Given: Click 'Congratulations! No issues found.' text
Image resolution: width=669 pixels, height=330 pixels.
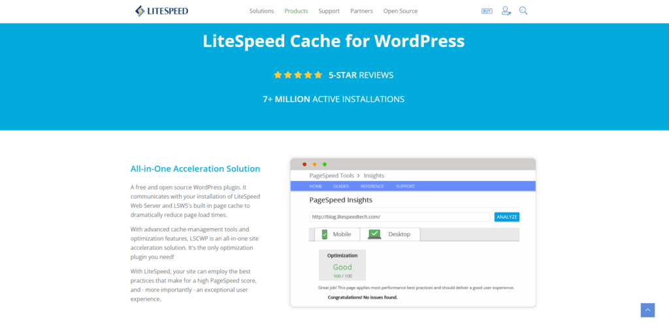Looking at the screenshot, I should coord(363,297).
